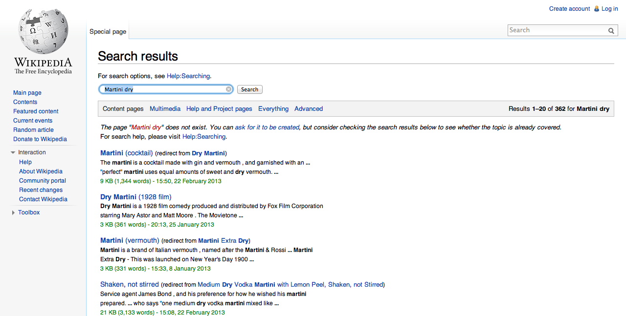Open the Martini (cocktail) result
The image size is (626, 316).
[127, 153]
